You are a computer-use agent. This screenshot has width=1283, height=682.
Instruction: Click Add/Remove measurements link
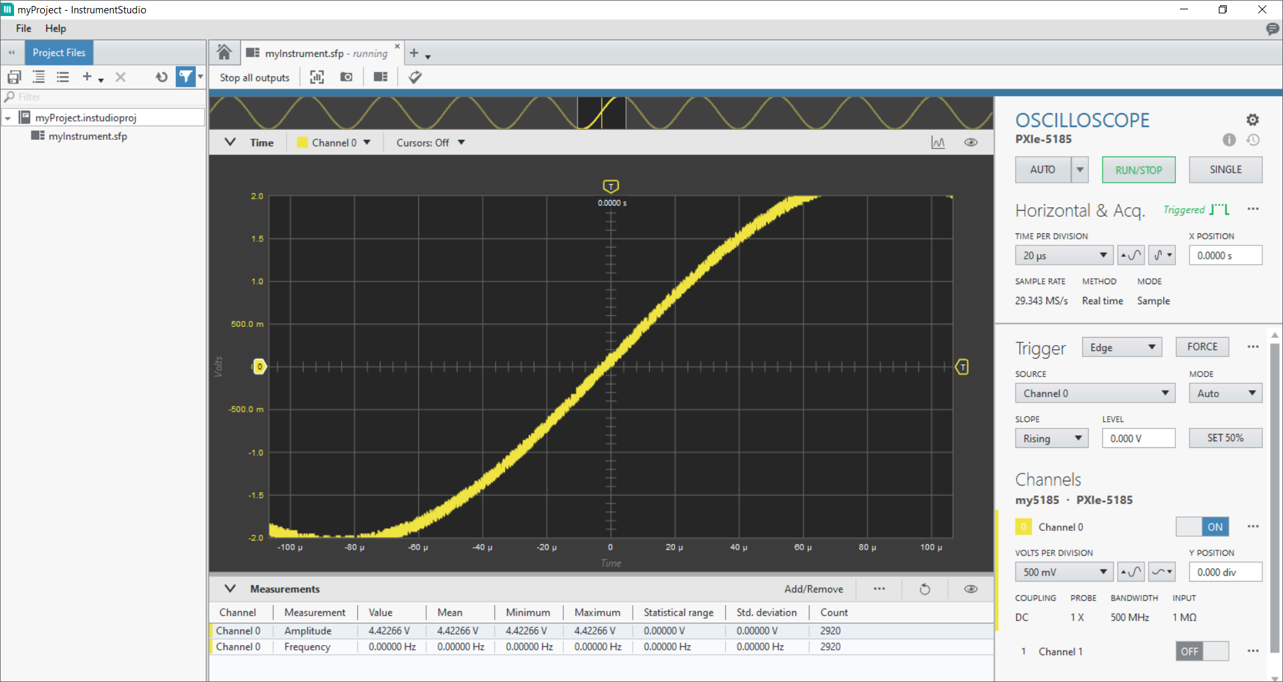(x=813, y=589)
